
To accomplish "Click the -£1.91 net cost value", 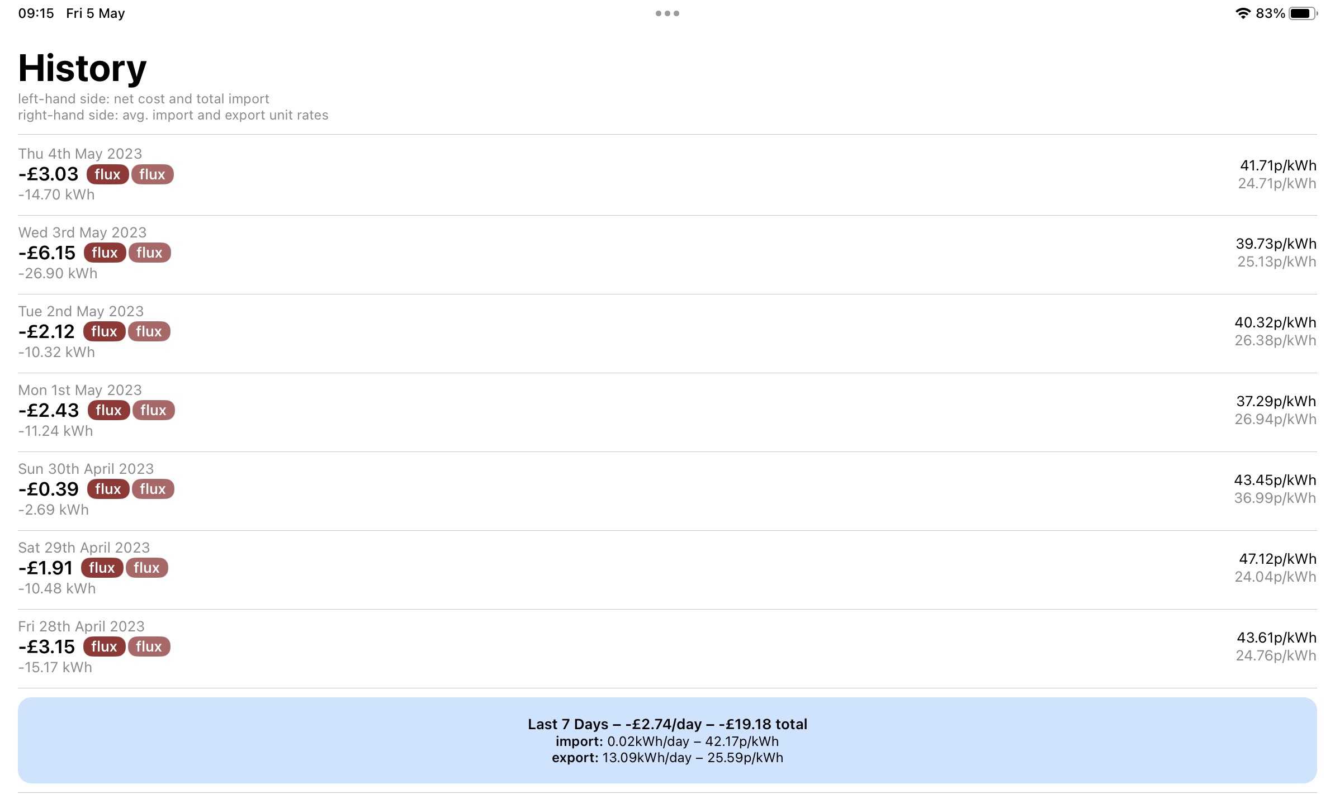I will (x=46, y=568).
